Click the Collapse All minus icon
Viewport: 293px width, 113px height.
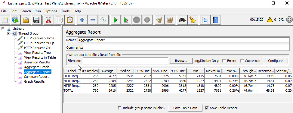click(93, 20)
